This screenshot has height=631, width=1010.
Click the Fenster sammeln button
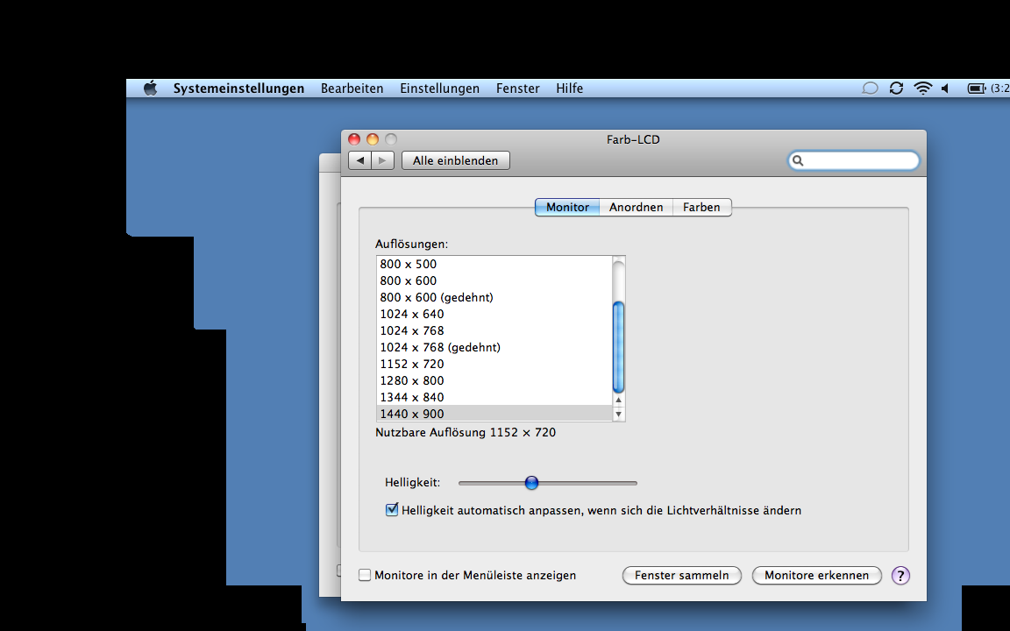681,575
